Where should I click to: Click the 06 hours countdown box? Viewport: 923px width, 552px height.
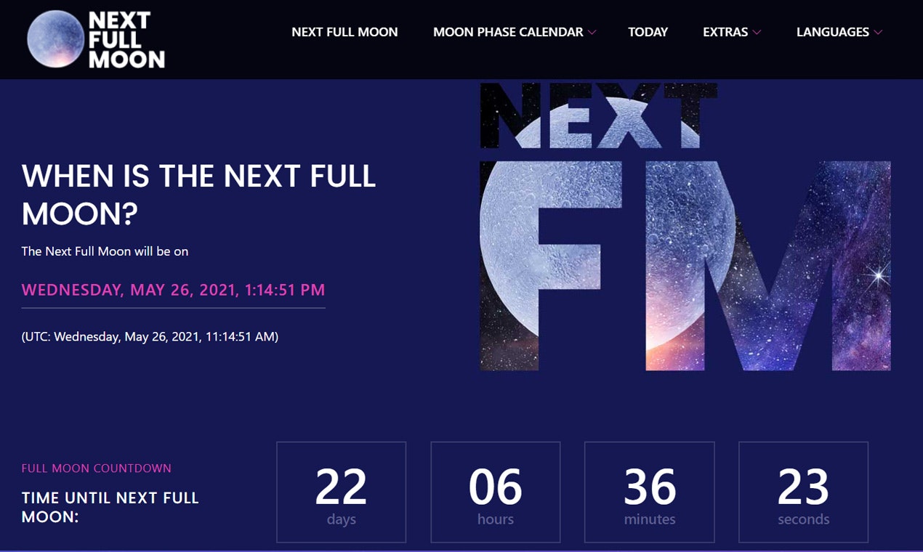pos(495,492)
